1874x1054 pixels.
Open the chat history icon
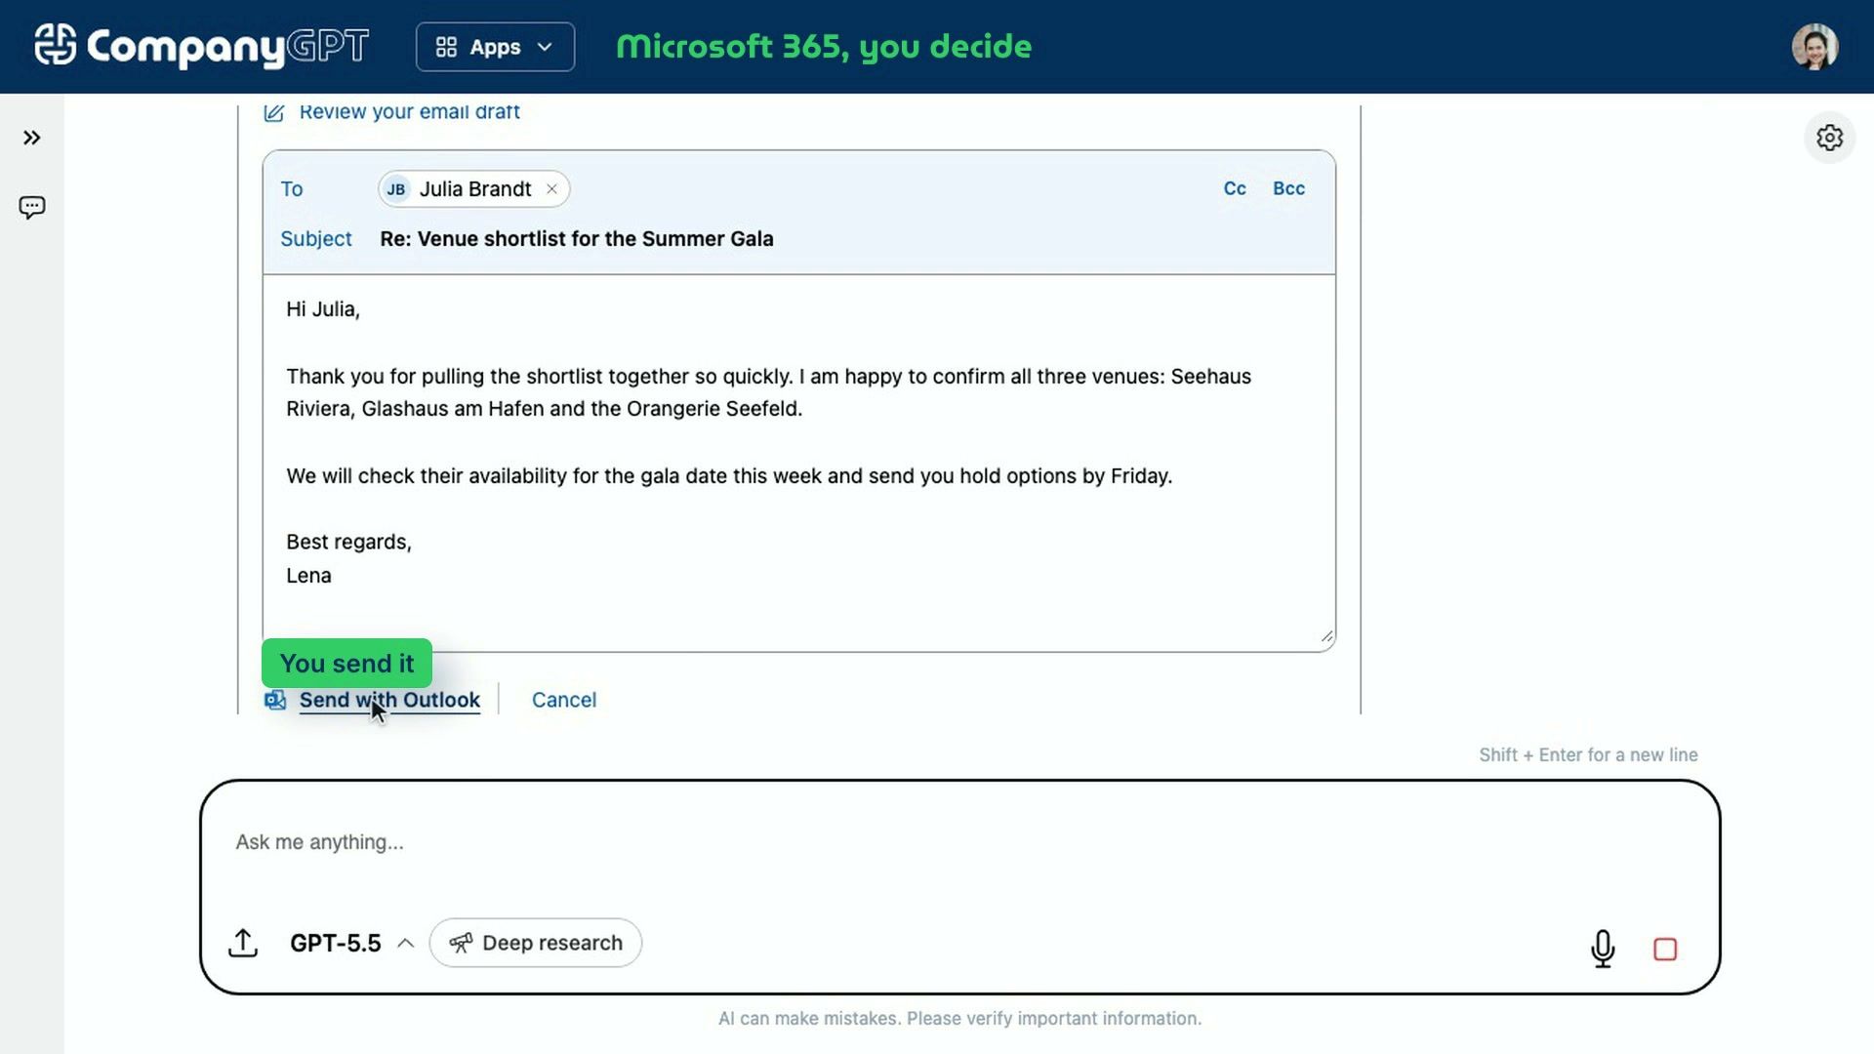coord(31,207)
